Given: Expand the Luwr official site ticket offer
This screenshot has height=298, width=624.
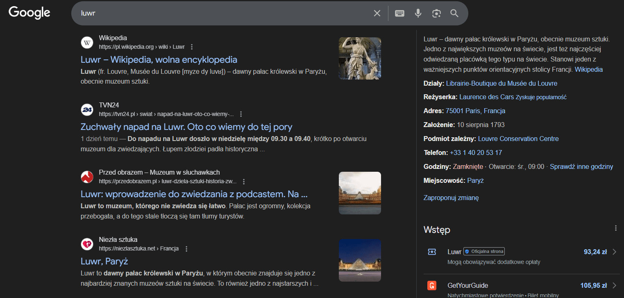Looking at the screenshot, I should pyautogui.click(x=614, y=252).
